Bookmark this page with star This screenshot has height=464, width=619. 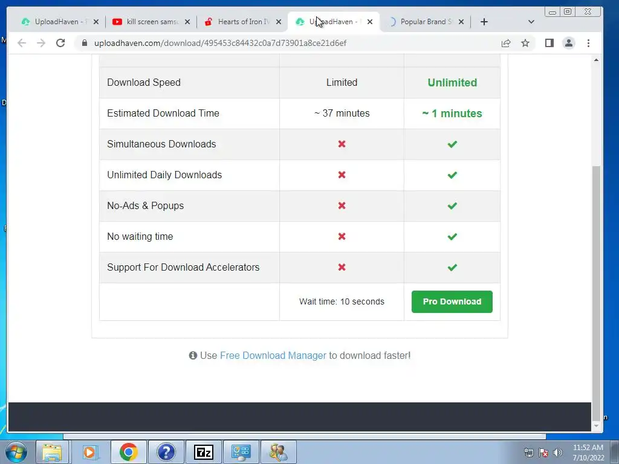pos(525,43)
